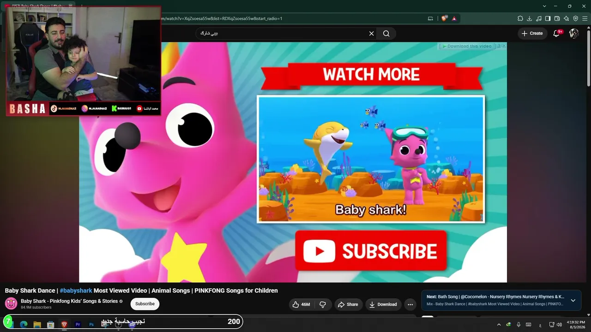The height and width of the screenshot is (332, 591).
Task: Open the touch keyboard tray icon
Action: [529, 325]
